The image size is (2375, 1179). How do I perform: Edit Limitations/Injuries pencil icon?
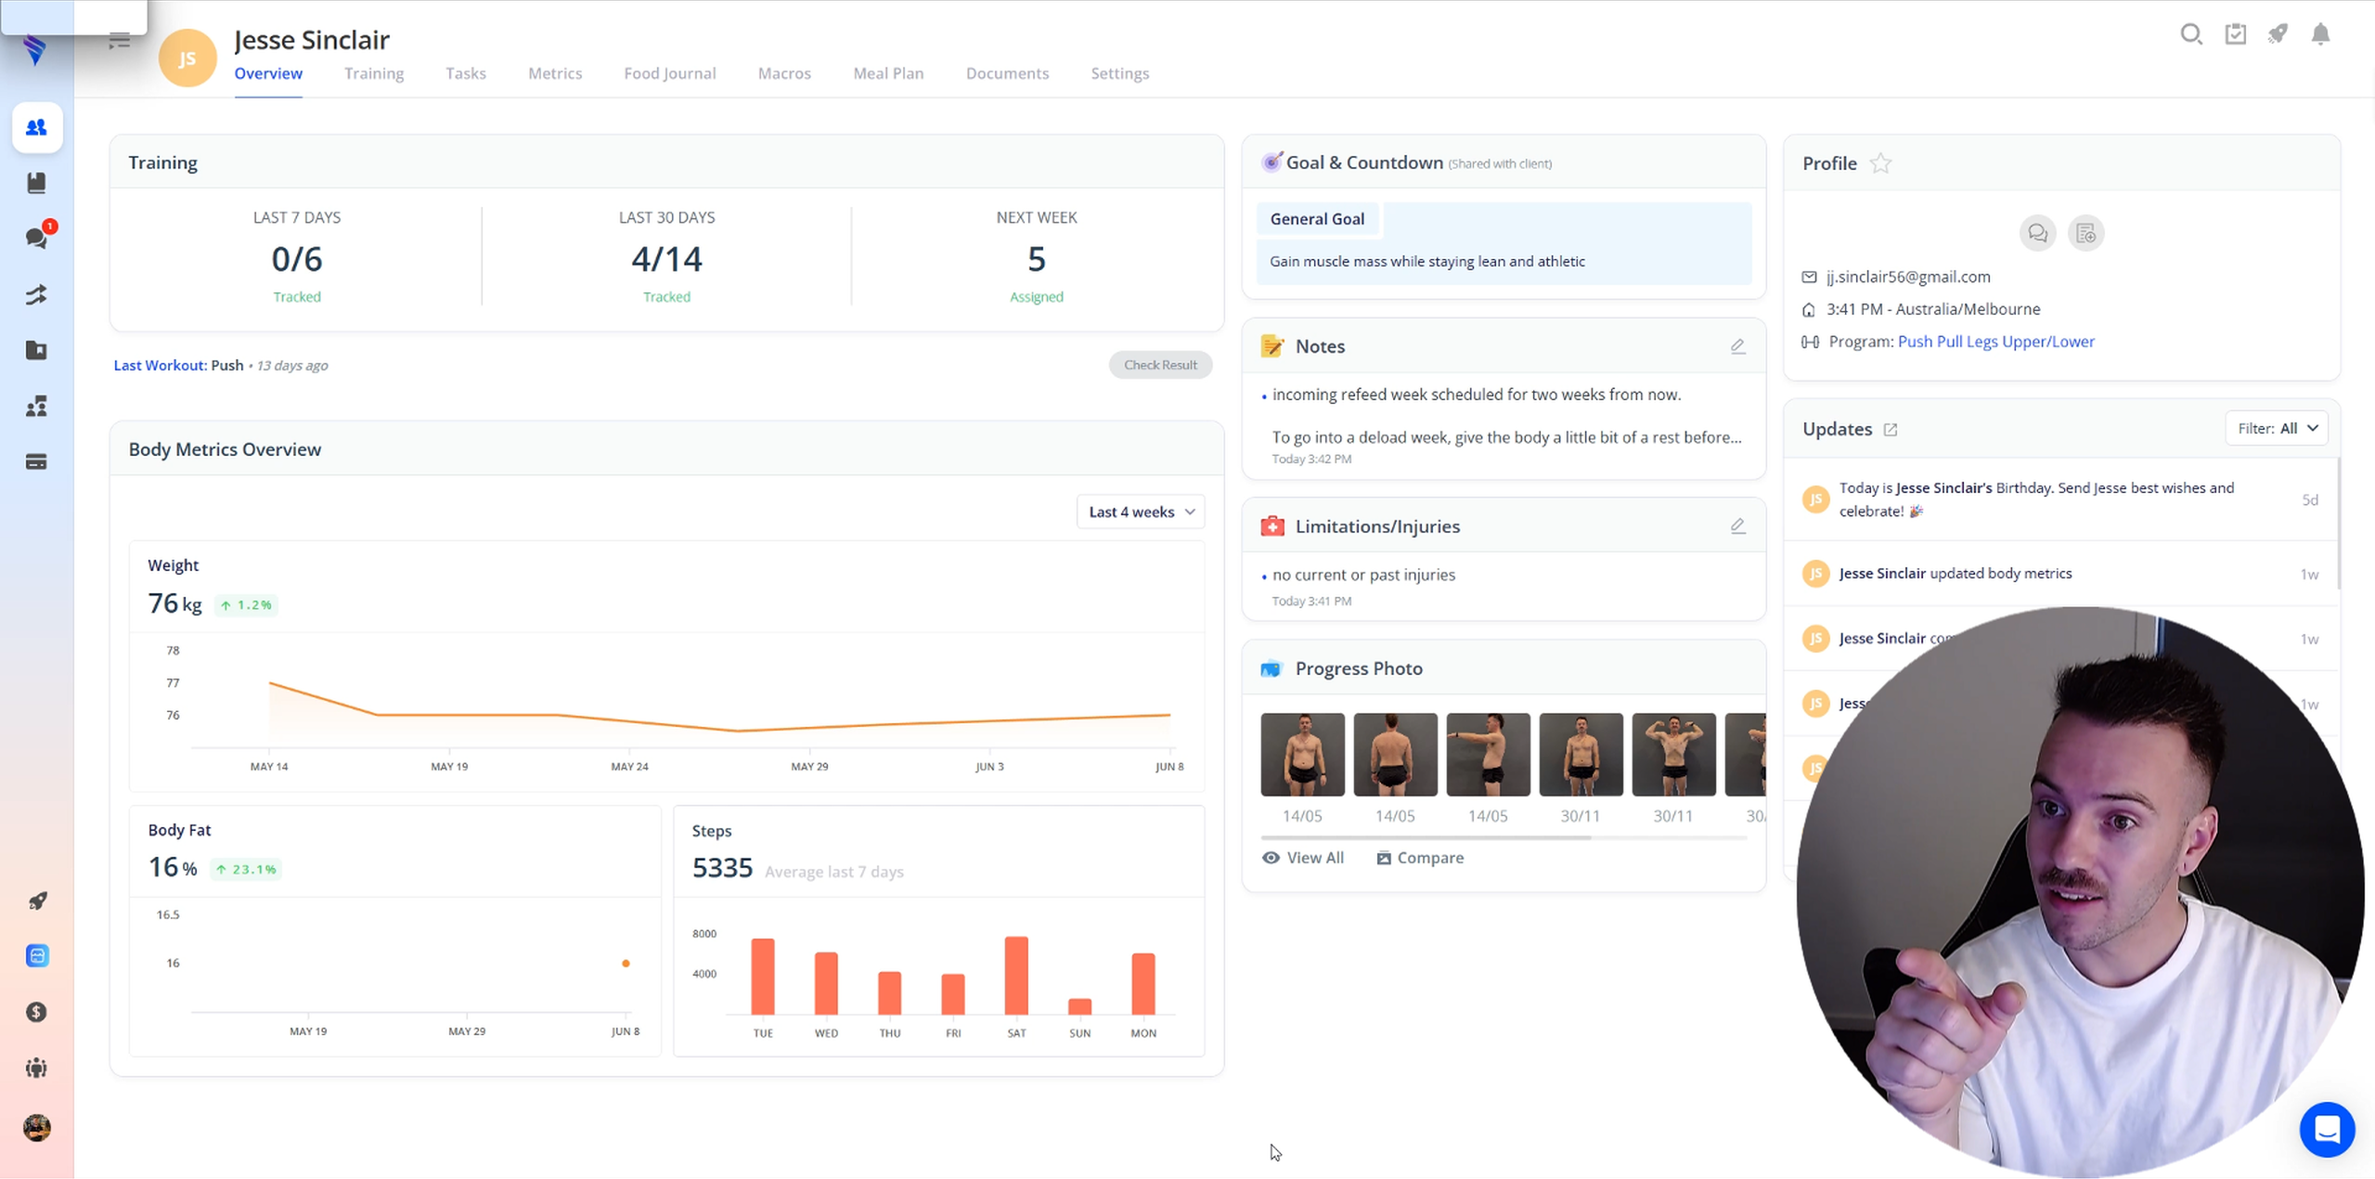(1738, 526)
